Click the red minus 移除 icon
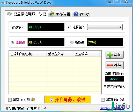Image resolution: width=133 pixels, height=112 pixels. click(x=110, y=65)
